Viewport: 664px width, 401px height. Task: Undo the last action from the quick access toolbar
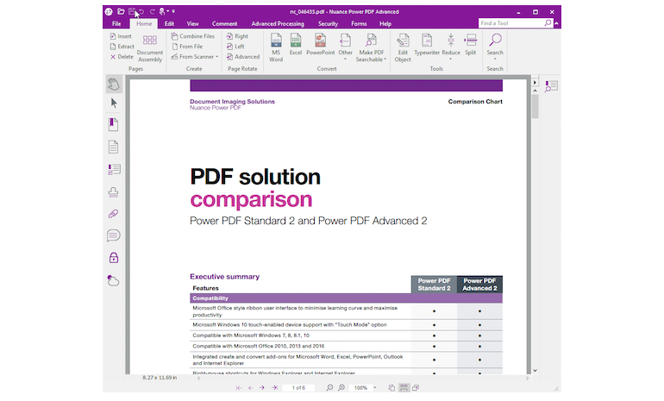[x=141, y=12]
